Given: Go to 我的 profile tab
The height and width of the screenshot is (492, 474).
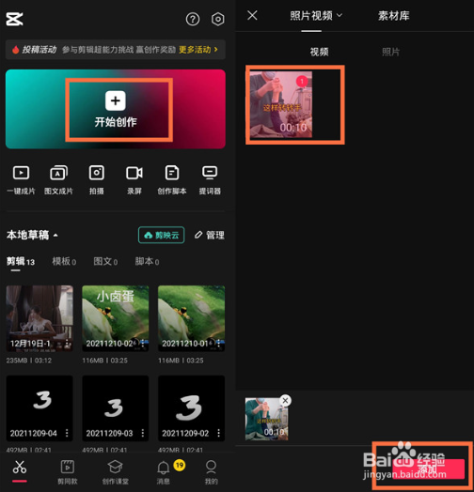Looking at the screenshot, I should pos(211,472).
